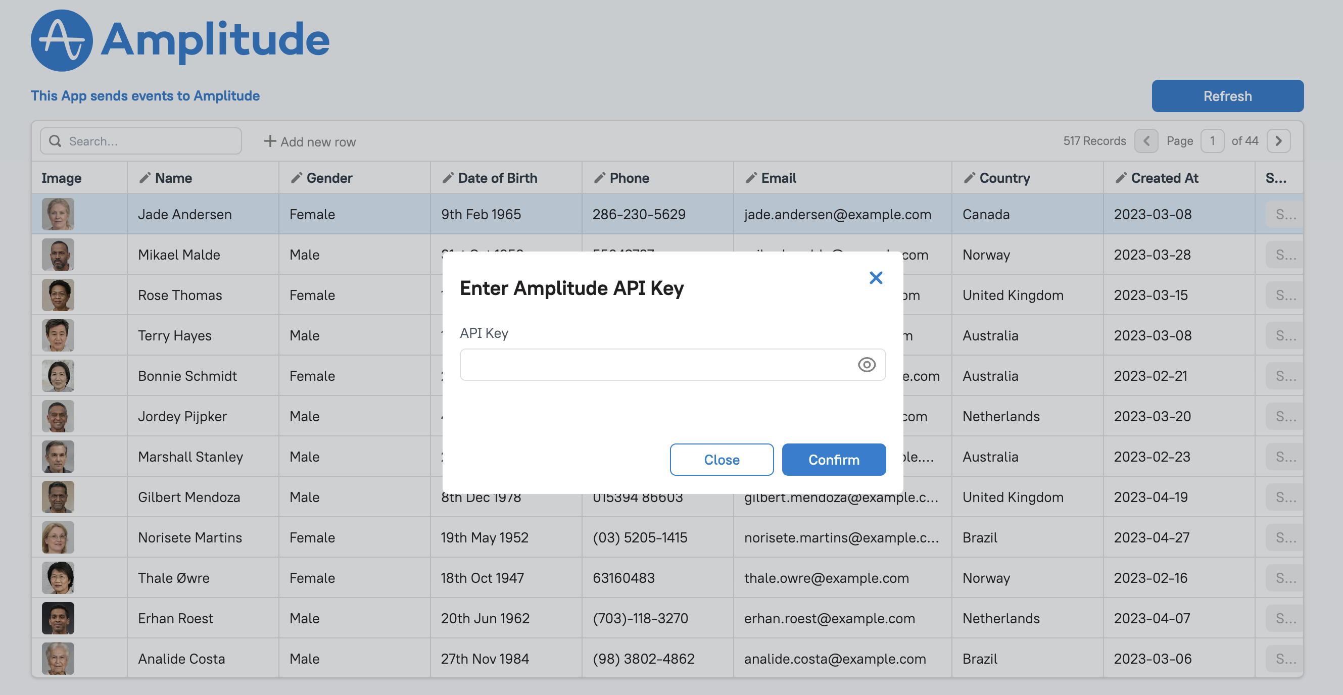Click pencil icon in Country column header
Screen dimensions: 1343x695
969,178
